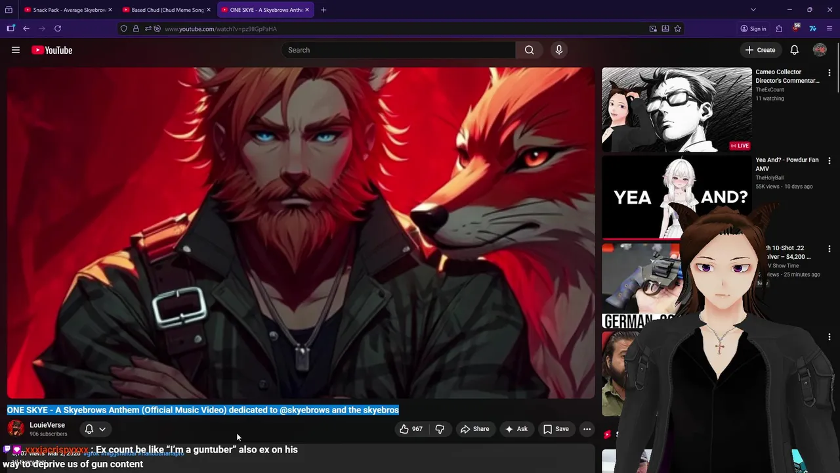The image size is (840, 473).
Task: Open the browser application menu
Action: [x=830, y=28]
